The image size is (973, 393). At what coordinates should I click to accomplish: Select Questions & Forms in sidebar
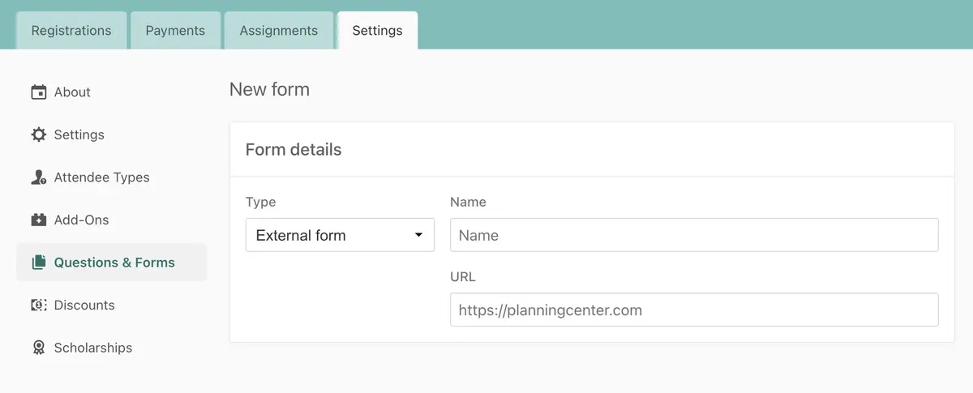(x=111, y=263)
